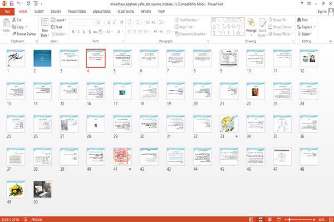Select slide 2 thumbnail with blue background
This screenshot has width=334, height=222.
coord(42,58)
